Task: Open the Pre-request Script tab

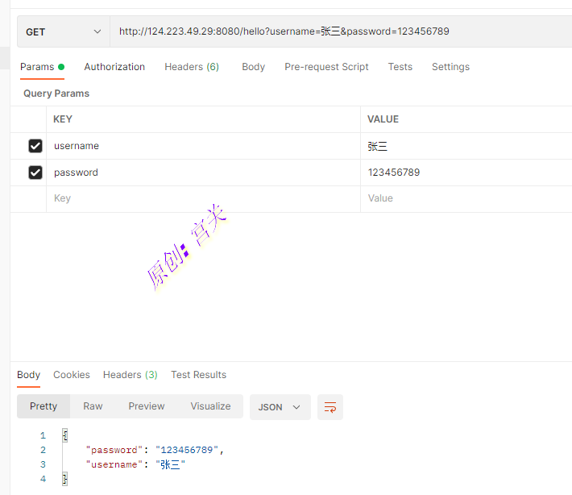Action: click(x=326, y=67)
